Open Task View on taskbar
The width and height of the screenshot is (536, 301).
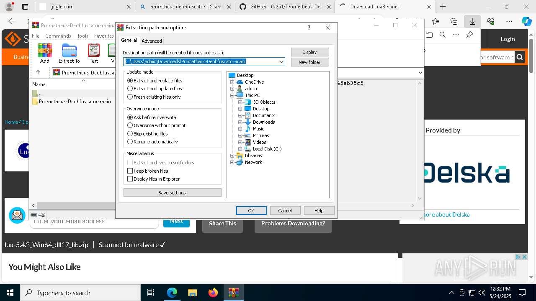coord(151,293)
